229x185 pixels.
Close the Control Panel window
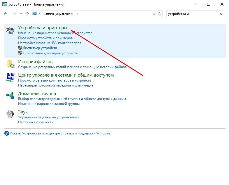coord(222,4)
